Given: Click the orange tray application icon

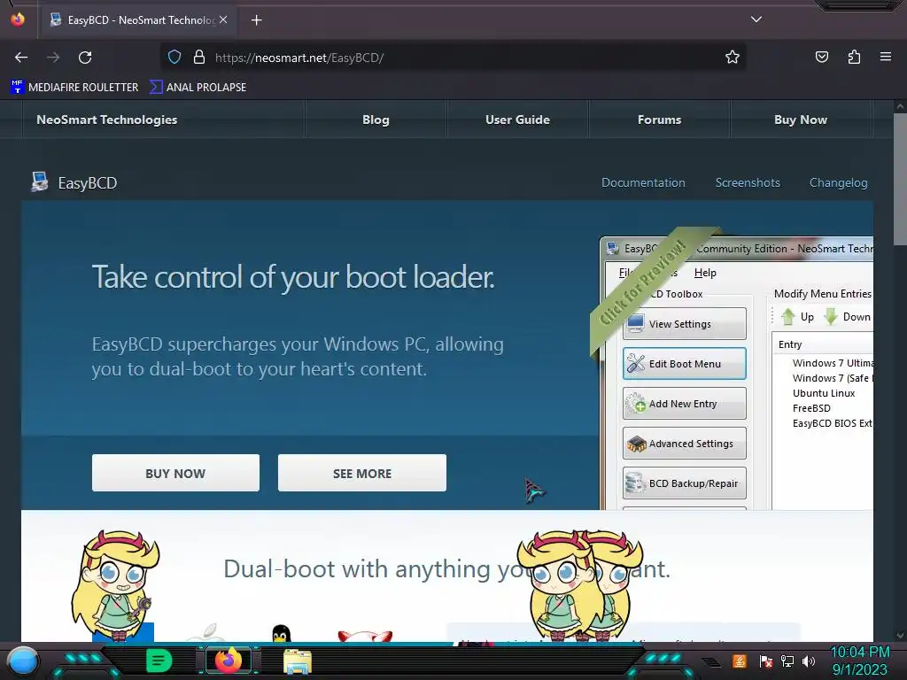Looking at the screenshot, I should coord(740,661).
